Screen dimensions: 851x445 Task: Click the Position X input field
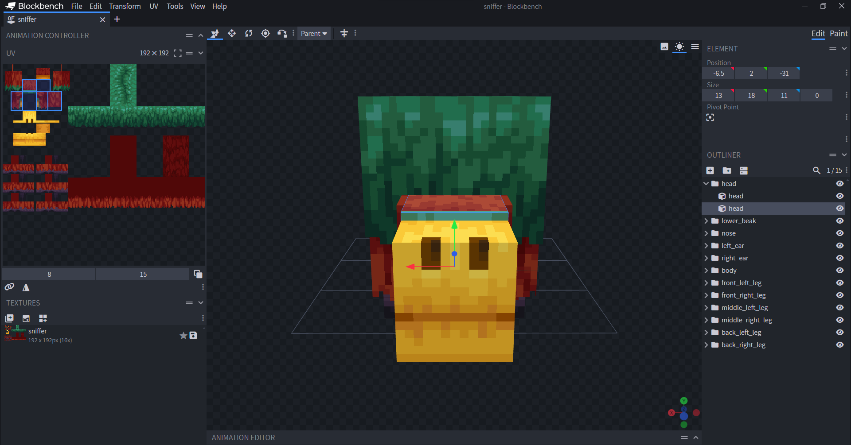[718, 74]
